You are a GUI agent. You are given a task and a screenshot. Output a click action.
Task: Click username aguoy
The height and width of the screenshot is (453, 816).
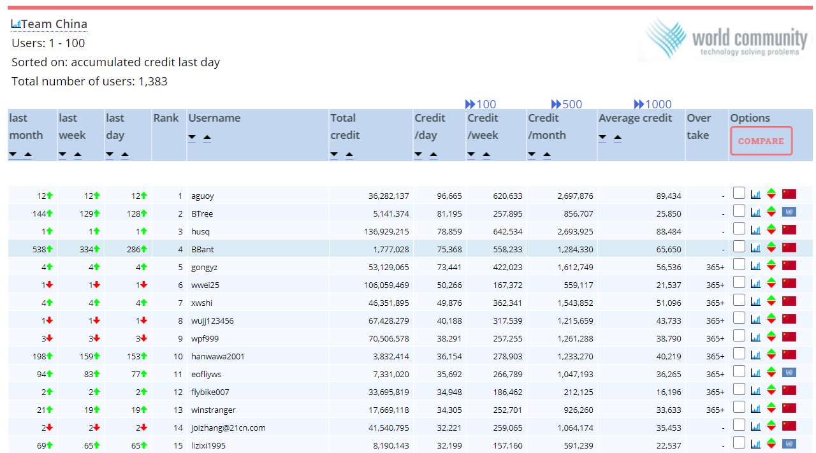click(x=203, y=196)
